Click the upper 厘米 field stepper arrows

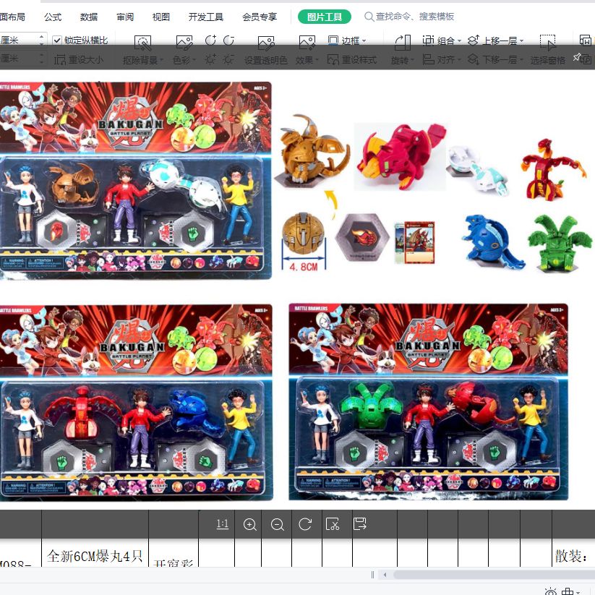(41, 40)
